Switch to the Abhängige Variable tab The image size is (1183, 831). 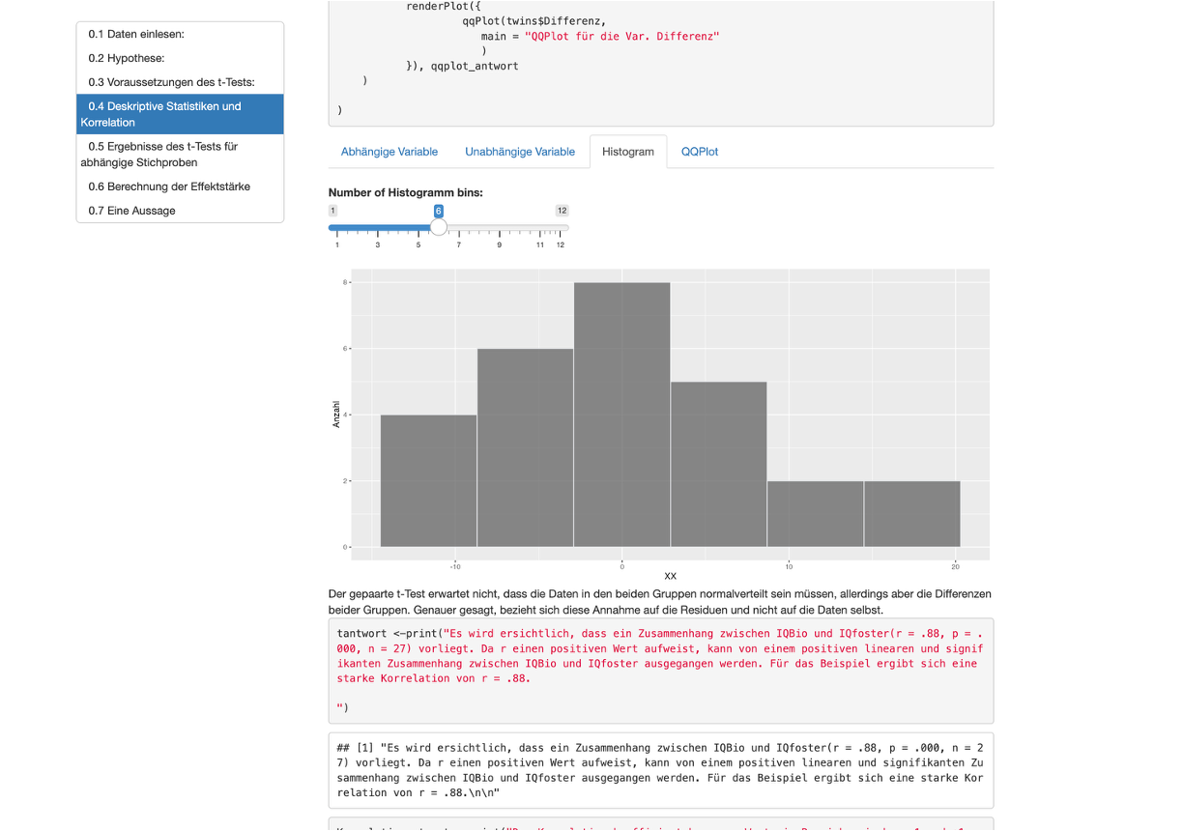390,152
